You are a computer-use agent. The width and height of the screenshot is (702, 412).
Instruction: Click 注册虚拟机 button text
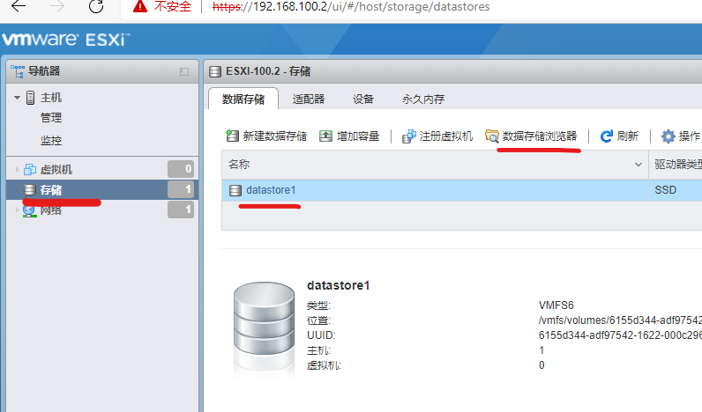pyautogui.click(x=446, y=136)
